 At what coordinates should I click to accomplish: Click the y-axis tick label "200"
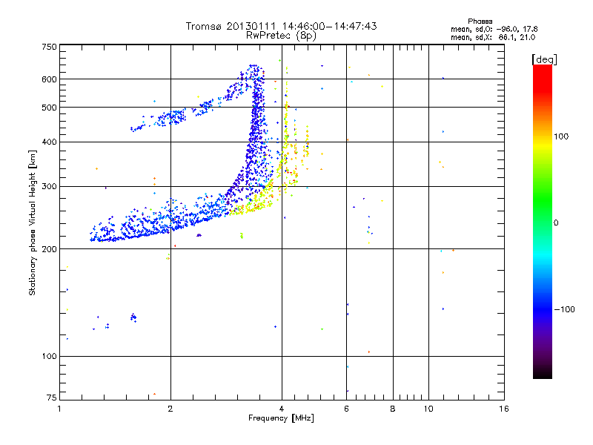pos(49,249)
